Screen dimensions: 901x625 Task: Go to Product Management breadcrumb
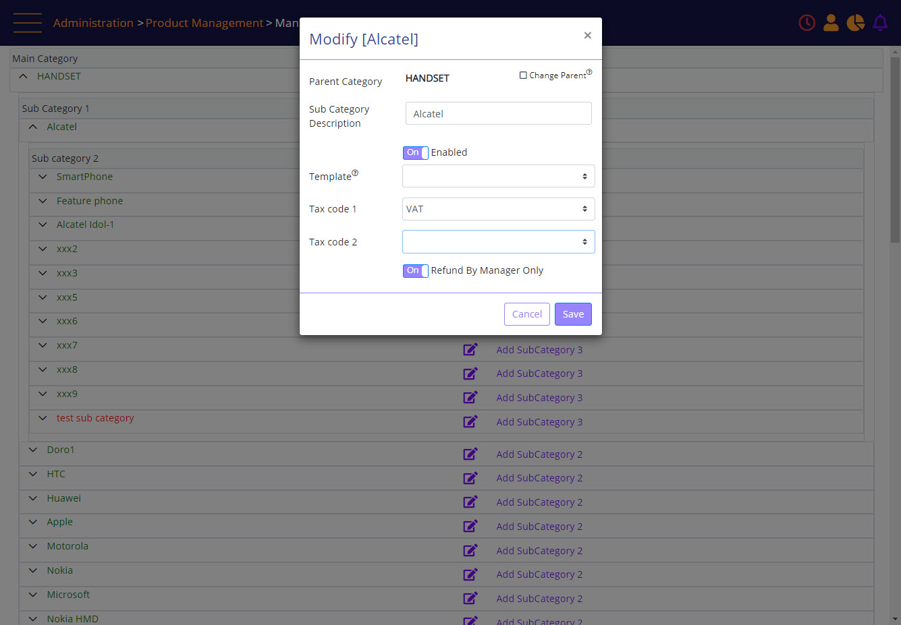click(204, 23)
